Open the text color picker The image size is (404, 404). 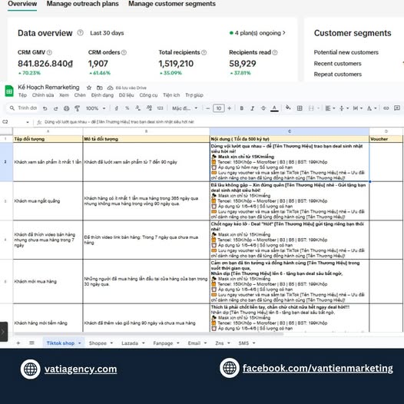(x=274, y=108)
